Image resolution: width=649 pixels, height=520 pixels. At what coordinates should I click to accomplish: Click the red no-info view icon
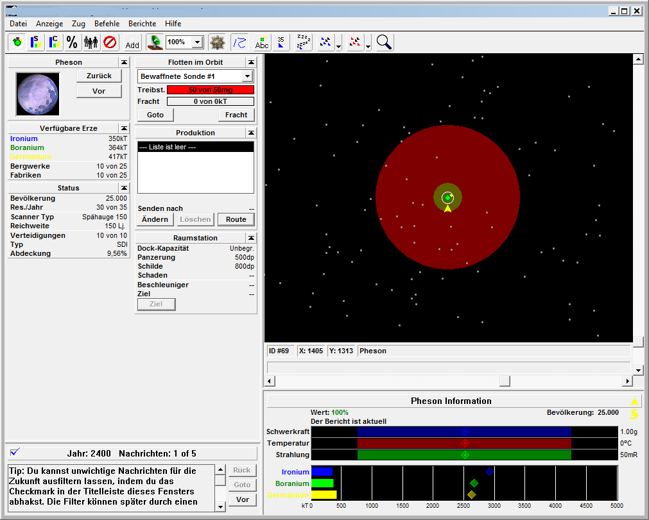click(x=110, y=42)
